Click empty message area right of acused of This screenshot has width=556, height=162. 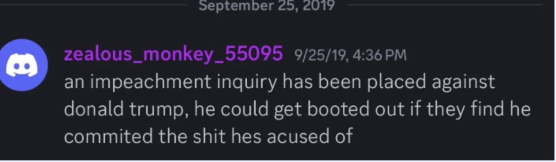pos(452,136)
